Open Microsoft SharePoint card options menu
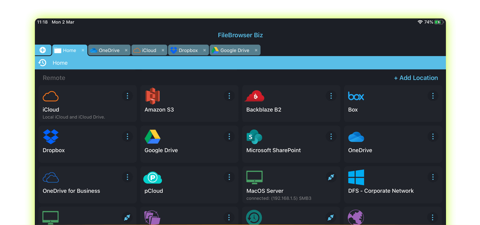Screen dimensions: 480x225 [x=331, y=136]
